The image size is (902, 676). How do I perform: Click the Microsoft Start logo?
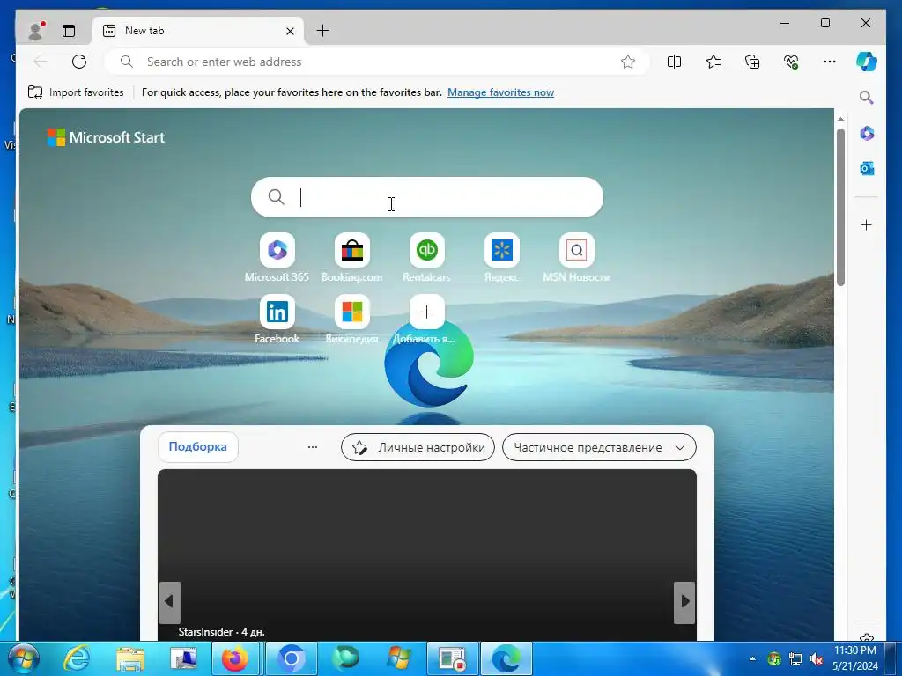(106, 137)
